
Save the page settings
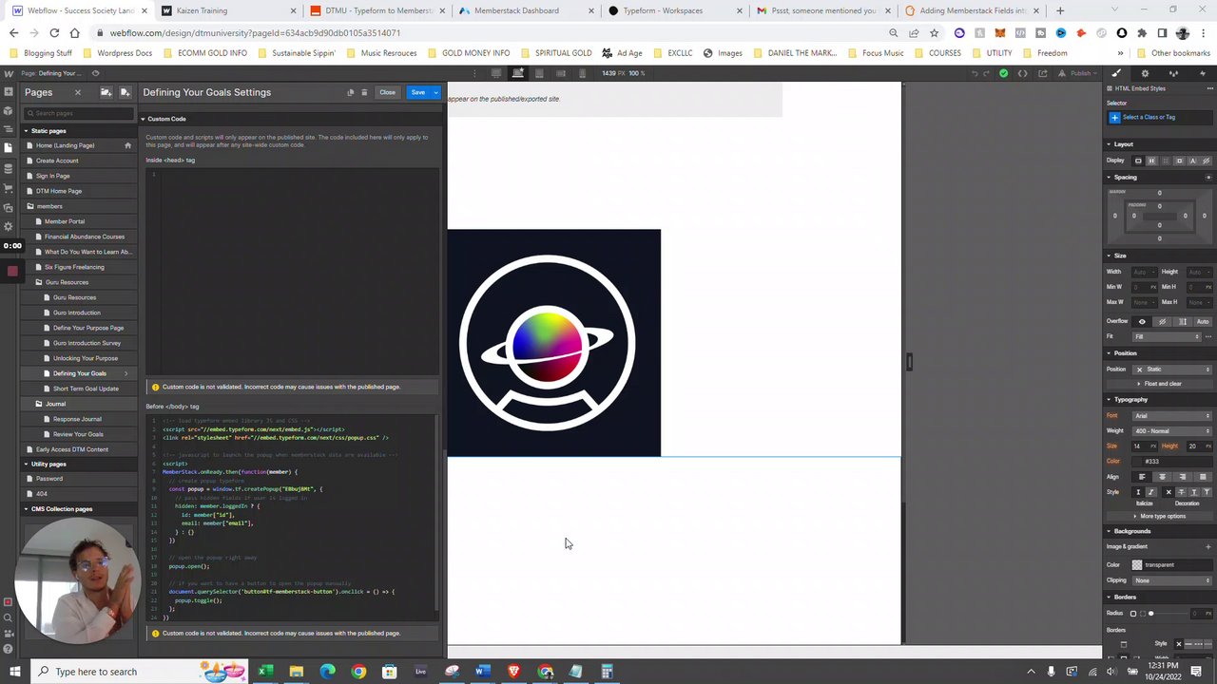point(417,92)
